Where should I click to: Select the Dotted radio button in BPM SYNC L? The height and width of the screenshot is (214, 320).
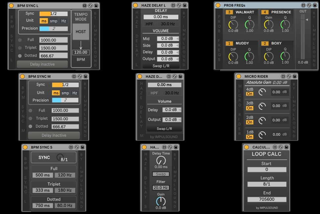[20, 56]
